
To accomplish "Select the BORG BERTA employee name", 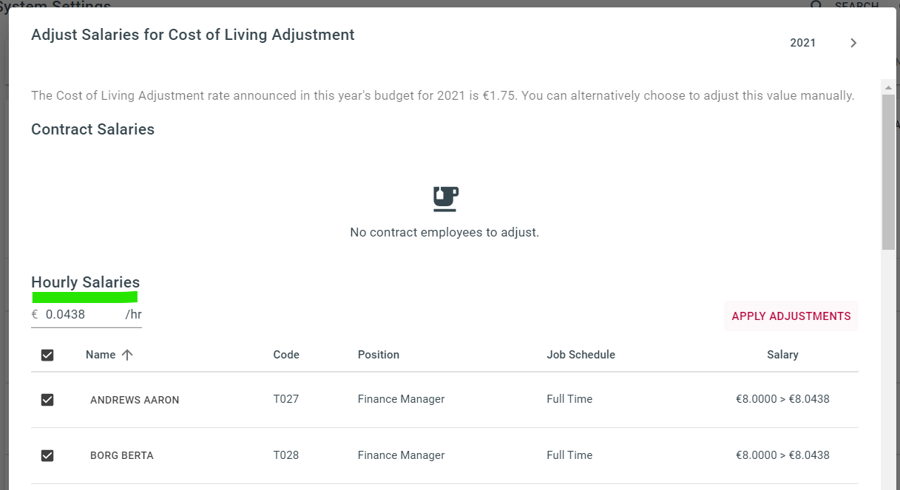I will (x=122, y=455).
